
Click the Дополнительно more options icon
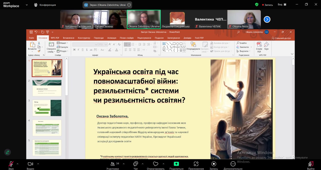[233, 164]
